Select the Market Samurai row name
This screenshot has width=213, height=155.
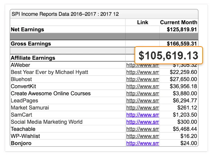tap(30, 108)
